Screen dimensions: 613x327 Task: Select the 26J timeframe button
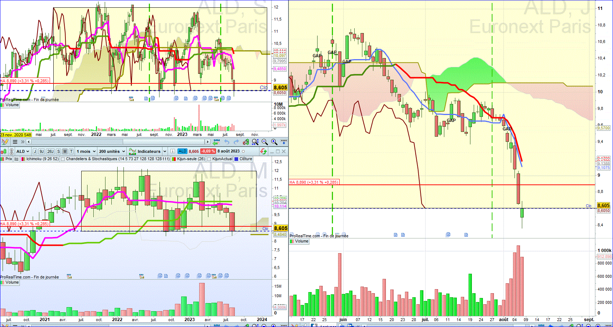[x=50, y=151]
